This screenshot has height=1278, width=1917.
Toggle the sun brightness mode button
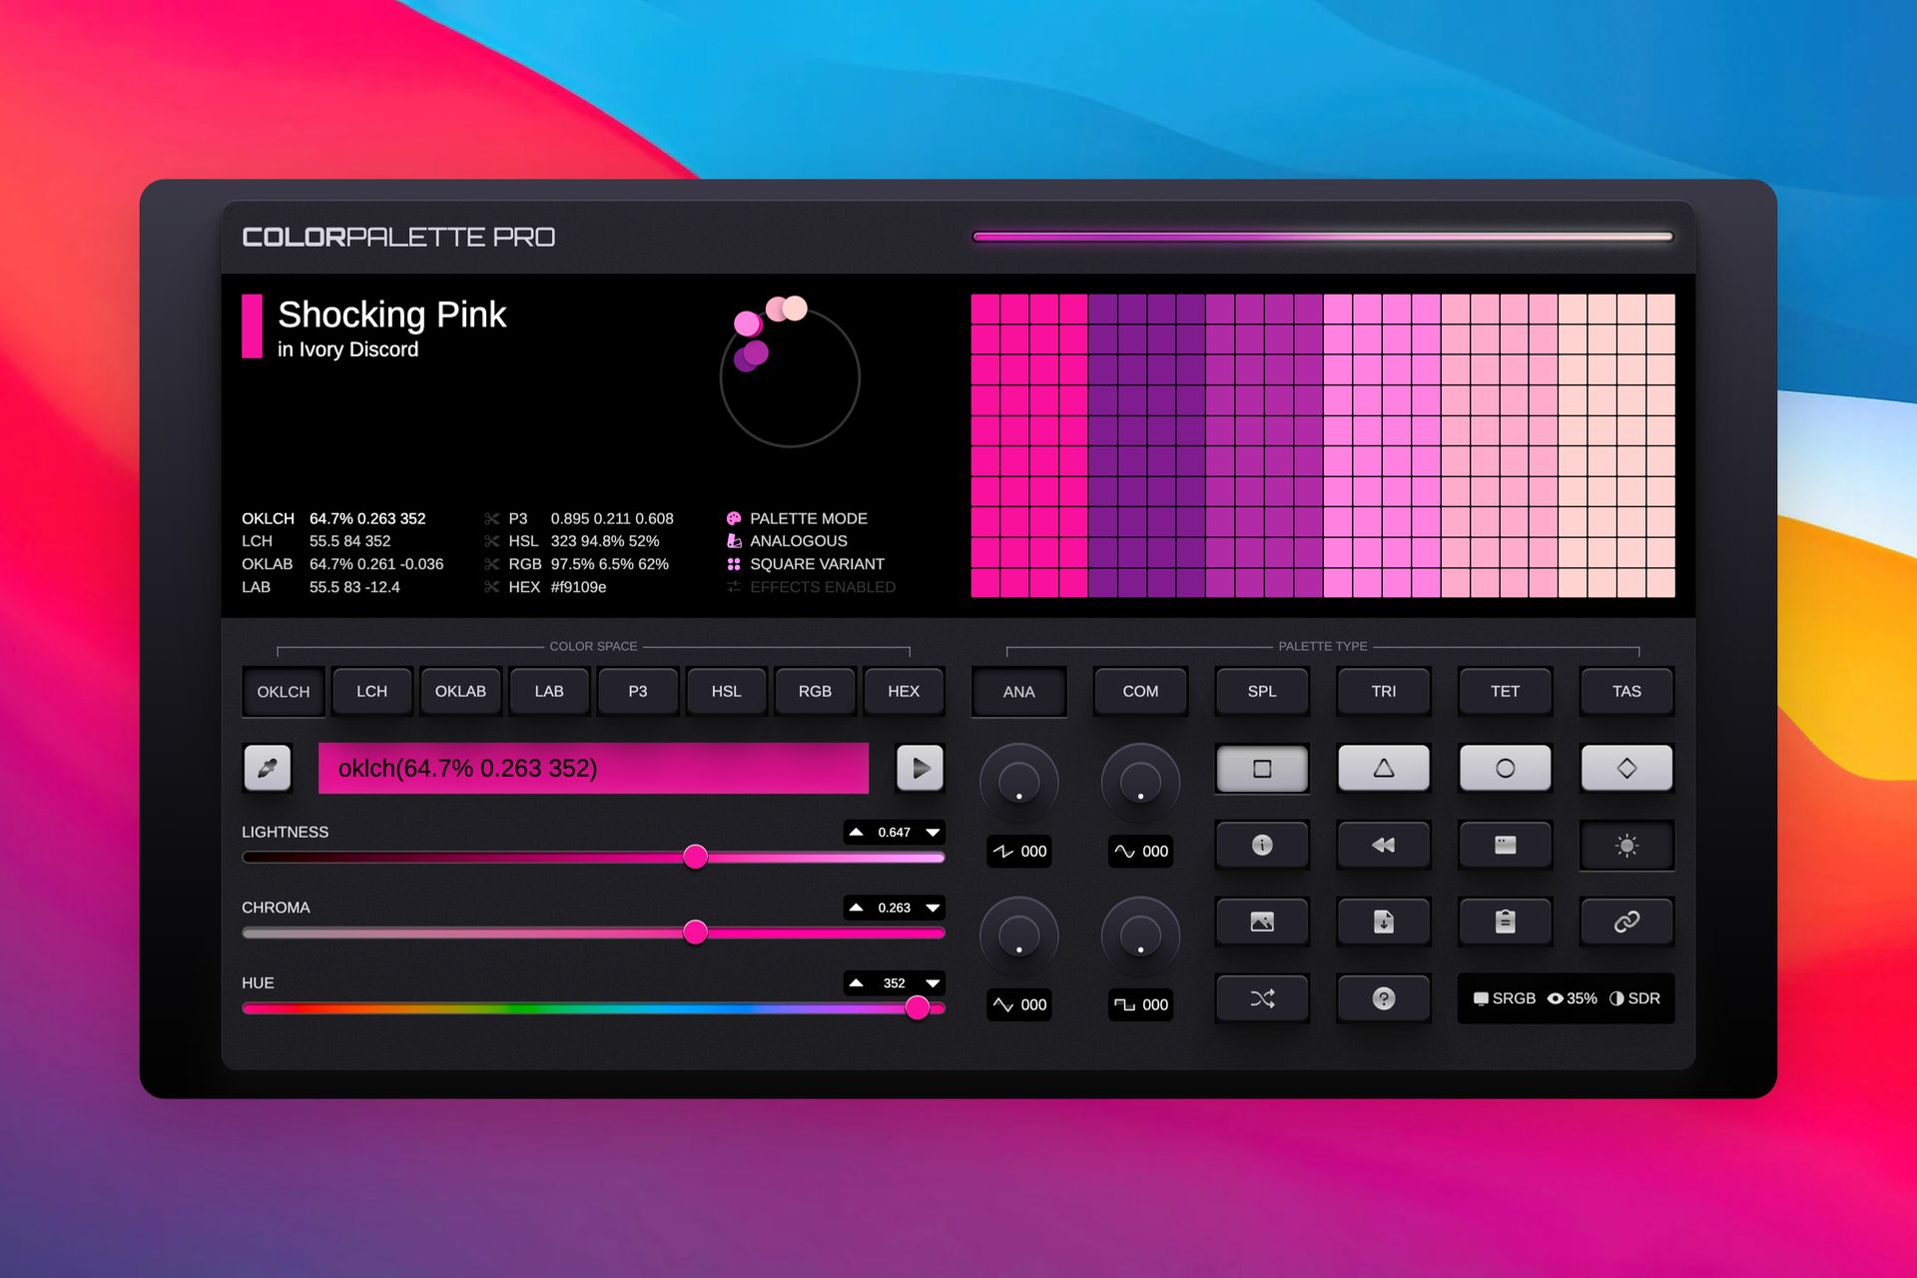click(x=1626, y=846)
